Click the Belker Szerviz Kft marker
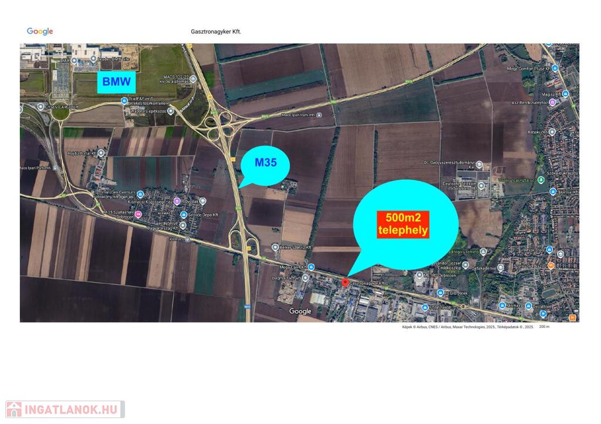 [x=275, y=247]
